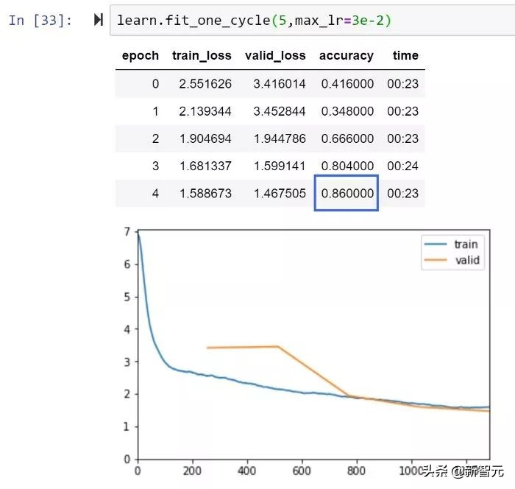Click the y-axis tick label 3
The width and height of the screenshot is (515, 489).
coord(127,362)
